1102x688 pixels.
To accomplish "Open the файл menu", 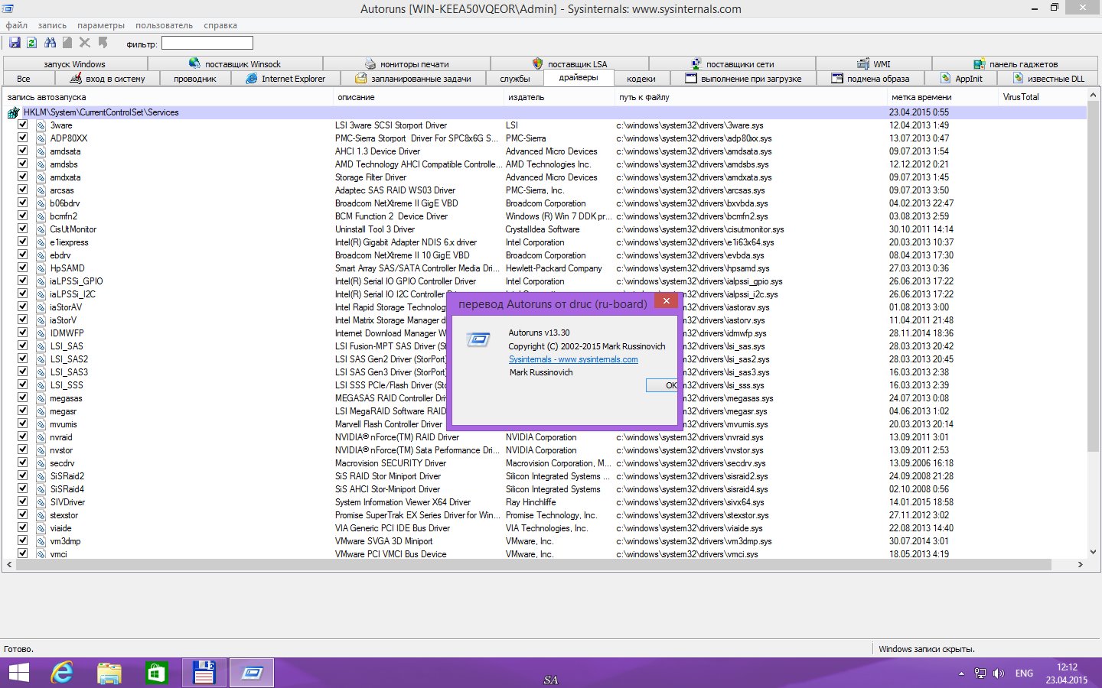I will (17, 25).
